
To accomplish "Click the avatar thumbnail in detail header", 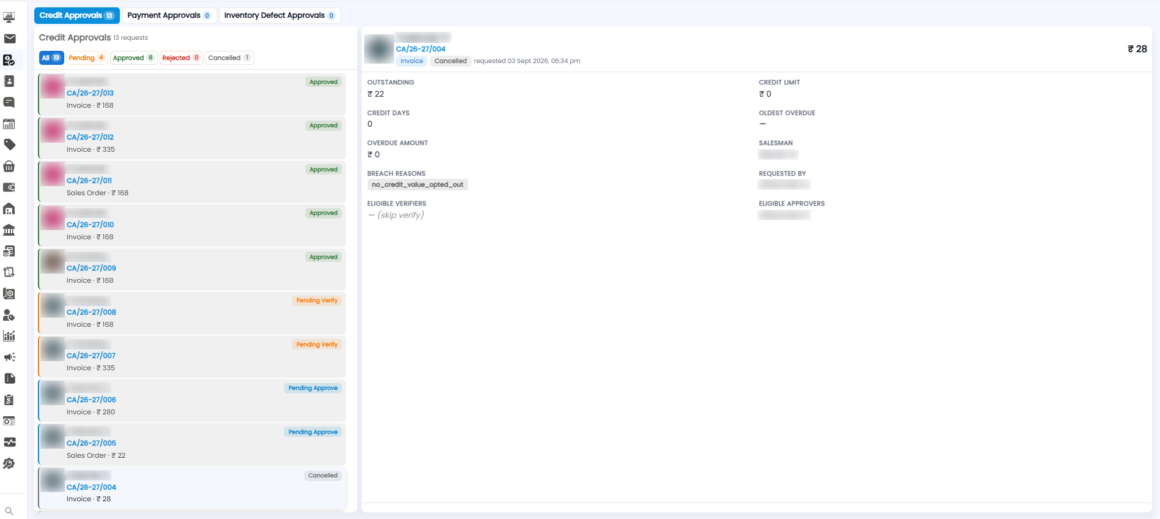I will tap(379, 48).
